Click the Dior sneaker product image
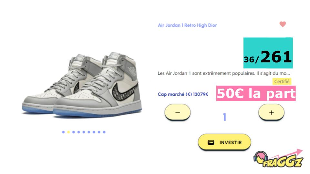This screenshot has height=174, width=310. tap(82, 85)
